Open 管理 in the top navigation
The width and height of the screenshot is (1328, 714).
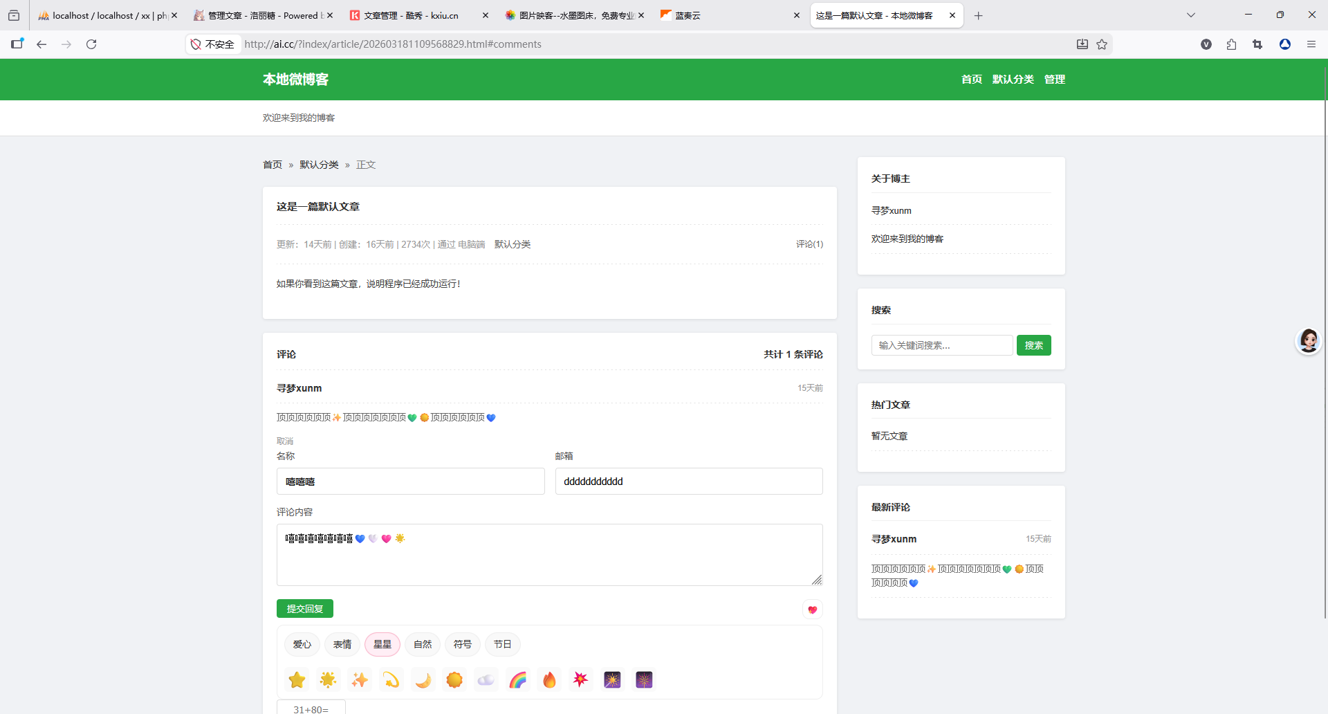[1054, 80]
